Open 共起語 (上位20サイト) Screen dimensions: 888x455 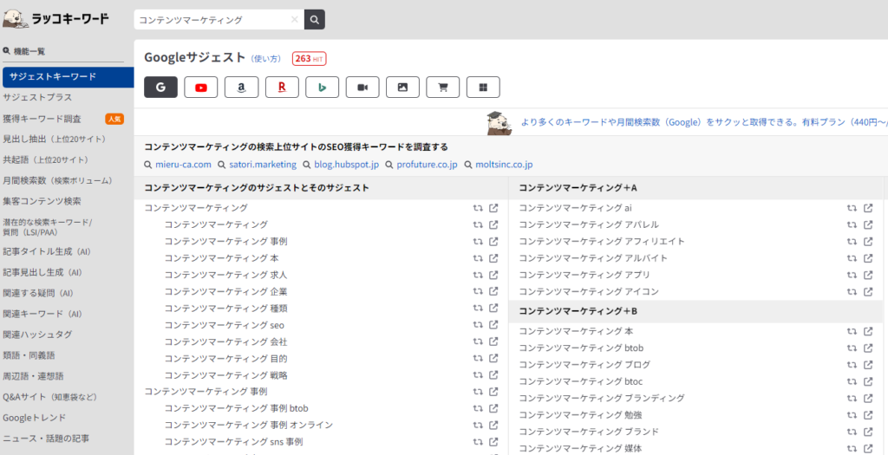coord(45,160)
